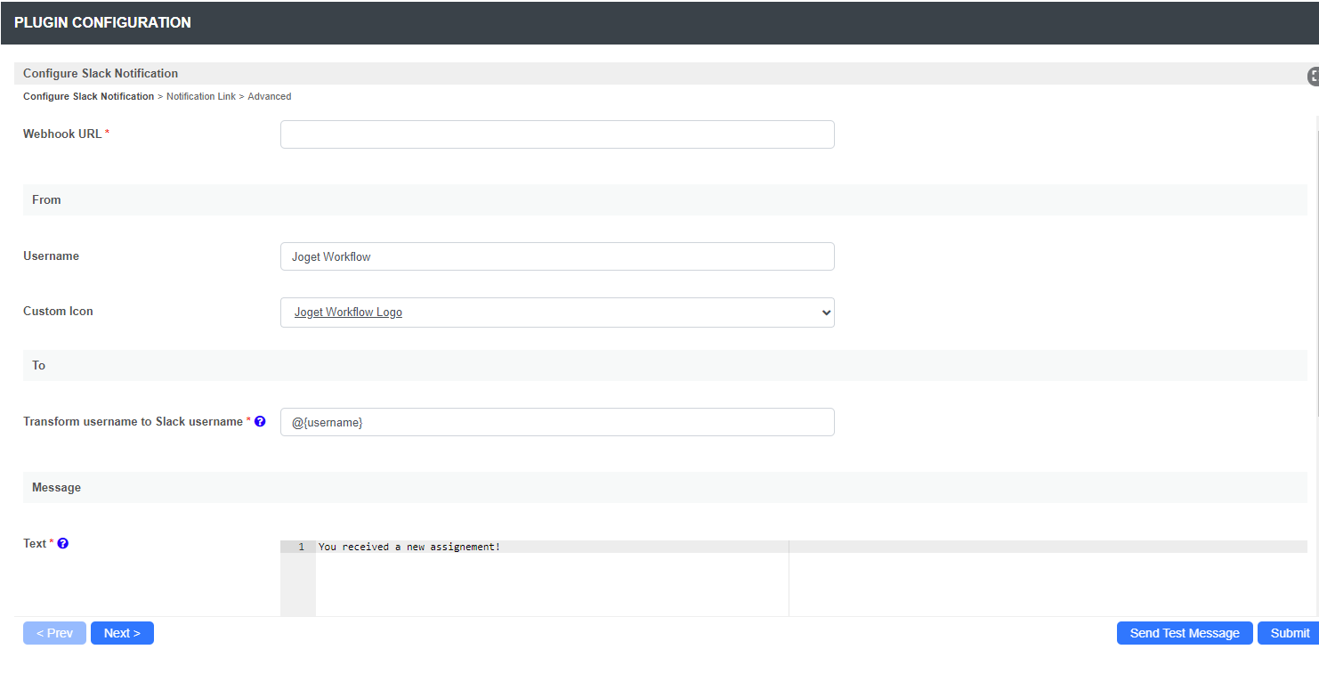Click the Message section header
The height and width of the screenshot is (690, 1319).
click(56, 487)
